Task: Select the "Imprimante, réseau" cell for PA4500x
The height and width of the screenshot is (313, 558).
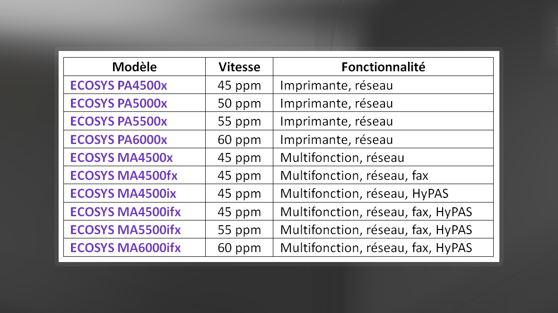Action: coord(337,85)
